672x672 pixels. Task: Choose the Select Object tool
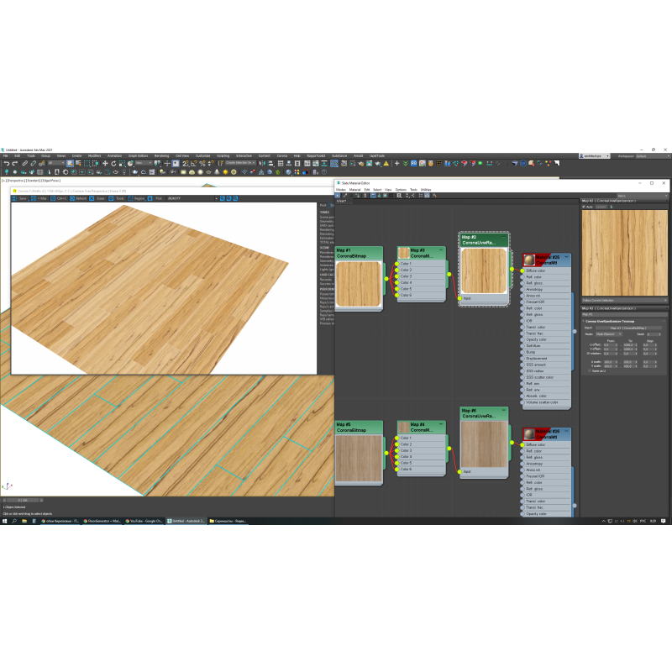[70, 163]
